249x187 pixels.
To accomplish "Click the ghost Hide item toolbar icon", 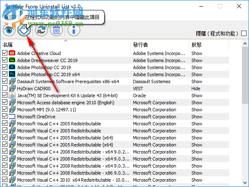I will coord(24,30).
